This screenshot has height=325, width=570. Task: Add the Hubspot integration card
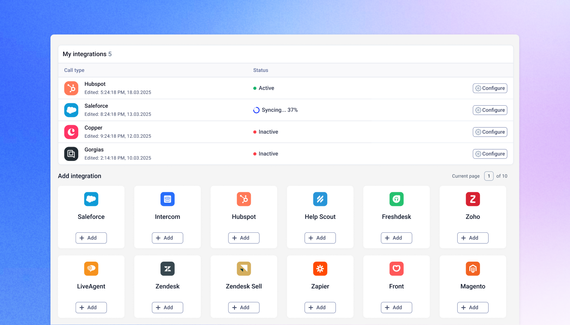[244, 238]
